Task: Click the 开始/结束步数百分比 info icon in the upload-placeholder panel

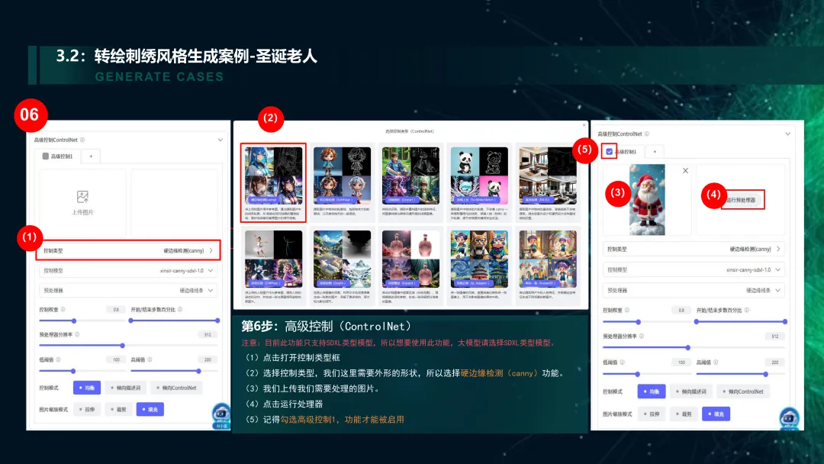Action: [180, 310]
